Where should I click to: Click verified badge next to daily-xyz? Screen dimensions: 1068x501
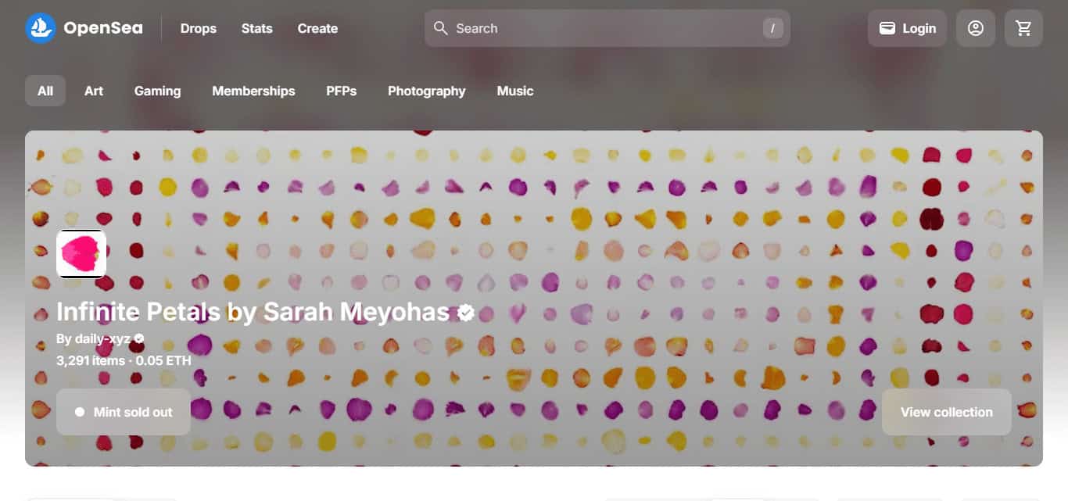pos(139,338)
